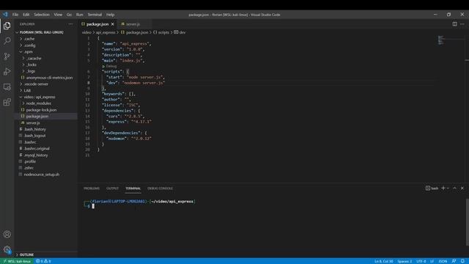Screen dimensions: 469x264
Task: Open the View menu
Action: 58,15
